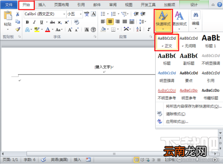The image size is (223, 164).
Task: Click the Shrink Font icon
Action: [77, 30]
